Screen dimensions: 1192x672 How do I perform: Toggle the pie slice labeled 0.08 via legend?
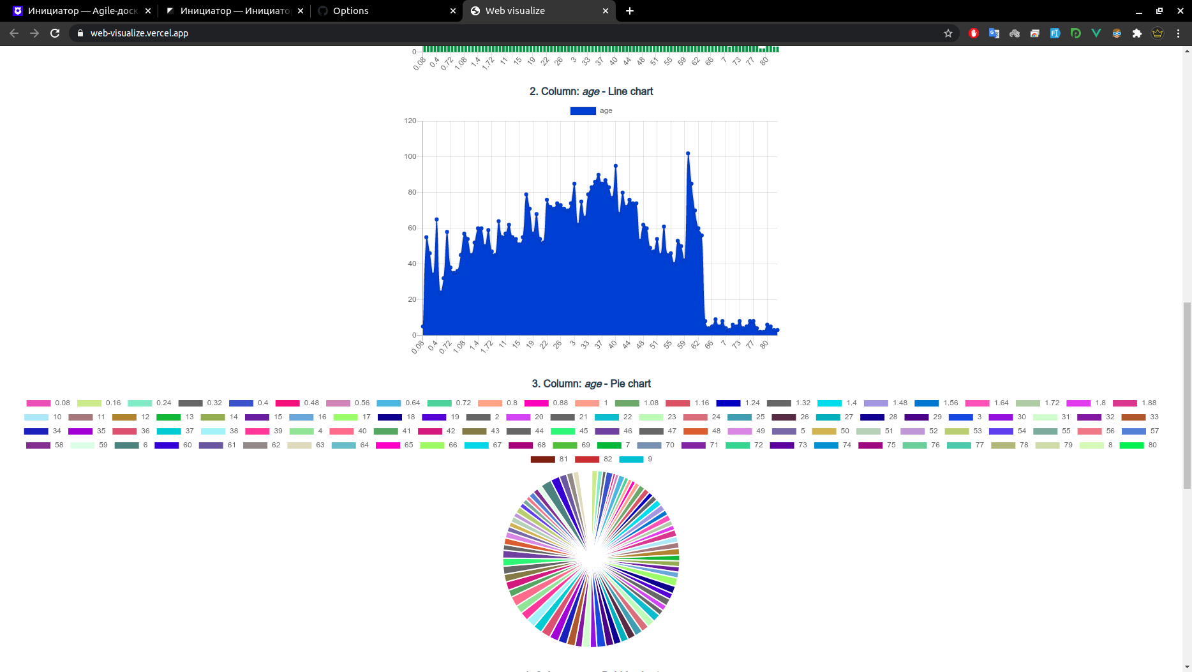point(50,403)
